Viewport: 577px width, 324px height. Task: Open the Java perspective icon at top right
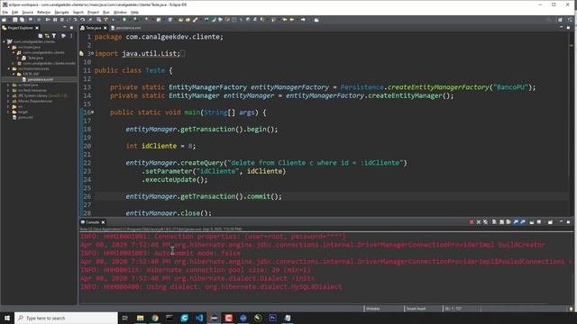(x=570, y=20)
